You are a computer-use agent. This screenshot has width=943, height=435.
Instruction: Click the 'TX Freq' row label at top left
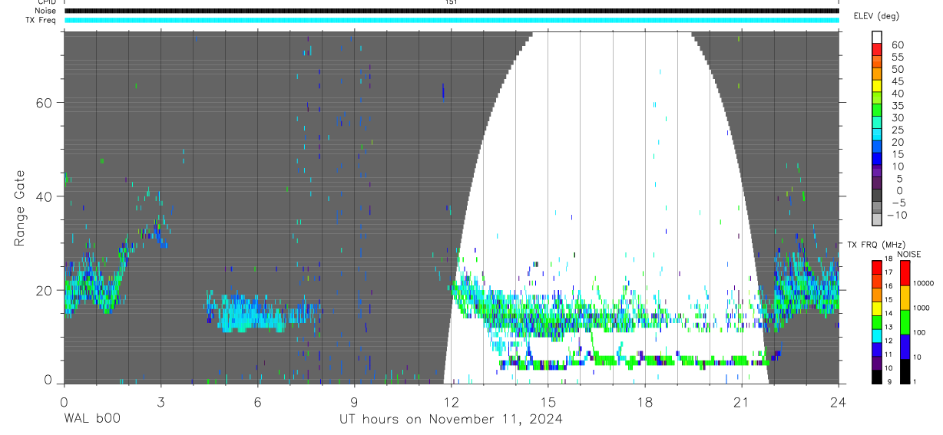click(42, 20)
